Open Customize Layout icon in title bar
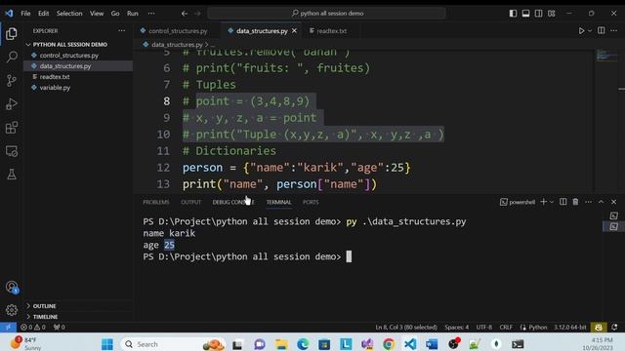Screen dimensions: 625x351 tap(551, 13)
